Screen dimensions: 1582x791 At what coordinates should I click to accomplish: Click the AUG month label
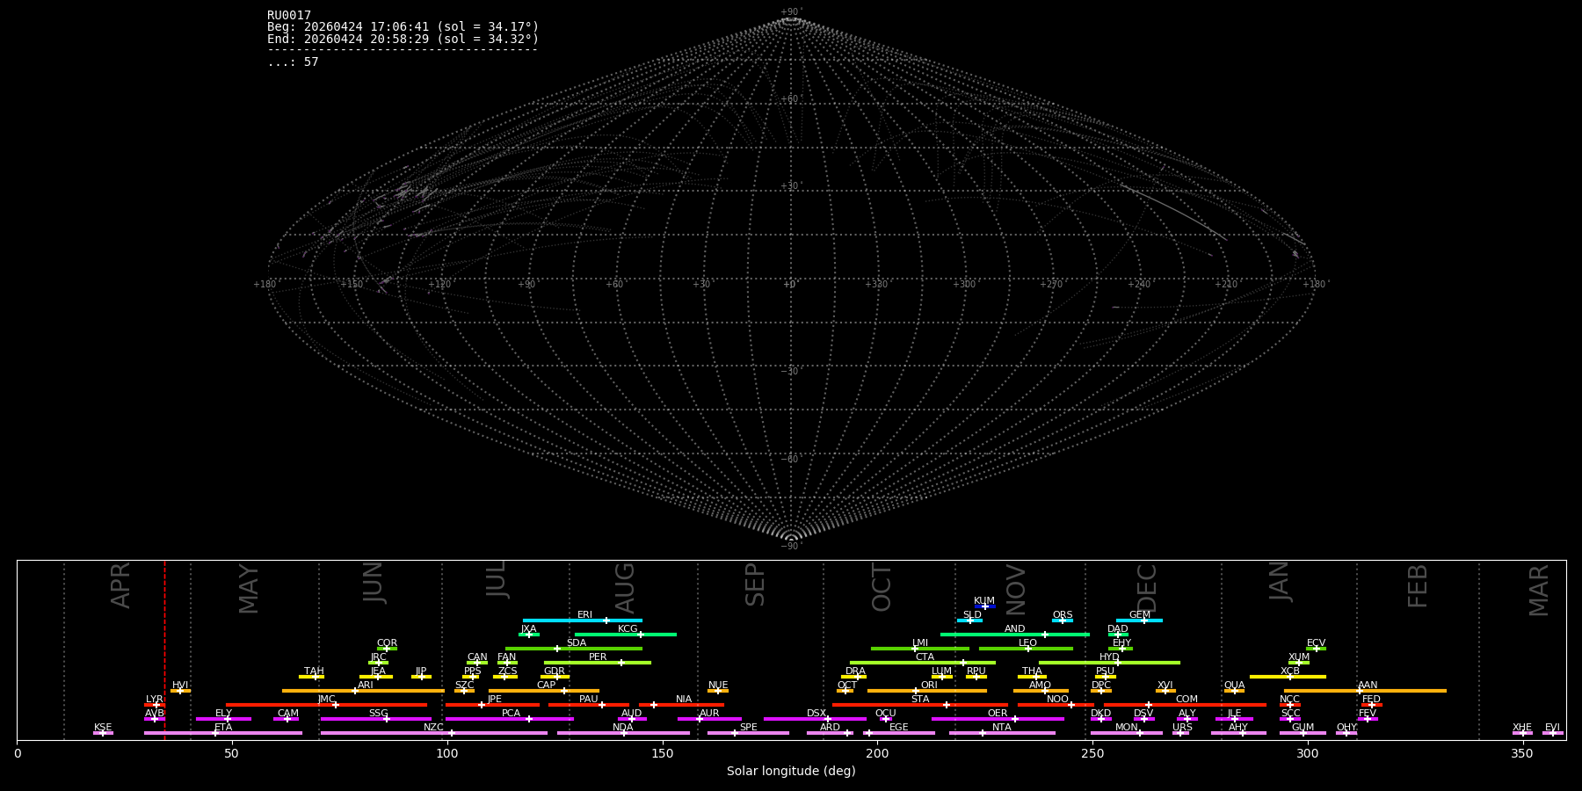624,588
